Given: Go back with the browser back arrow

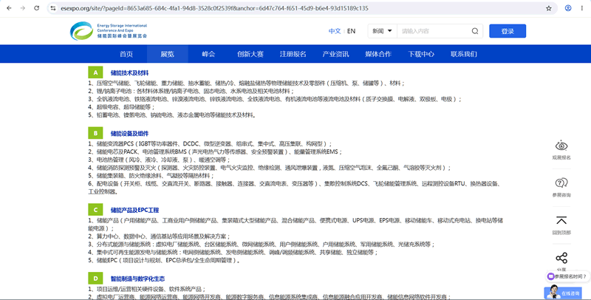Looking at the screenshot, I should pyautogui.click(x=9, y=8).
